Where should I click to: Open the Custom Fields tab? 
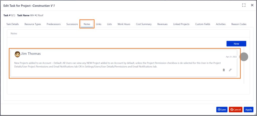(x=203, y=24)
